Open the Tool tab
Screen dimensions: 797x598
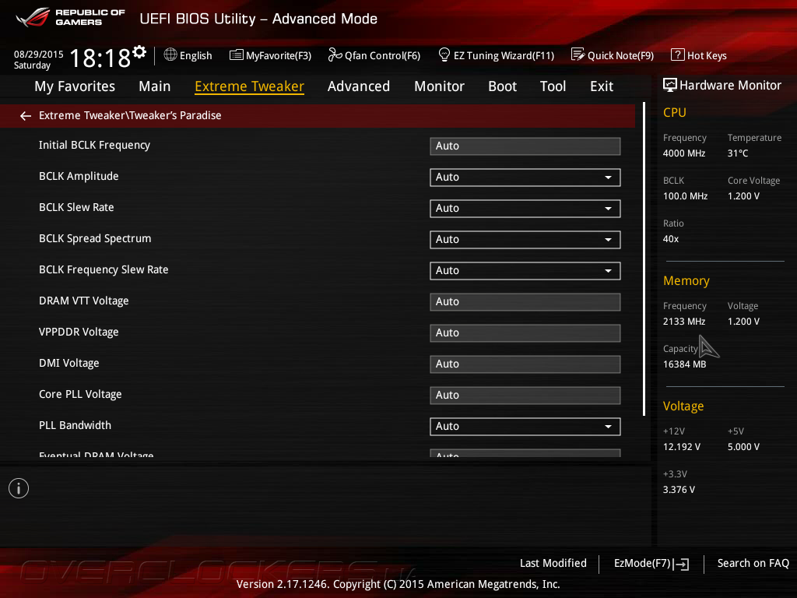click(553, 86)
